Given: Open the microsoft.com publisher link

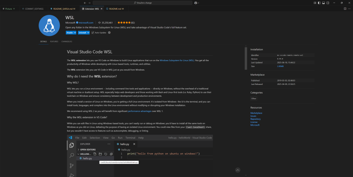Looking at the screenshot, I should click(86, 22).
